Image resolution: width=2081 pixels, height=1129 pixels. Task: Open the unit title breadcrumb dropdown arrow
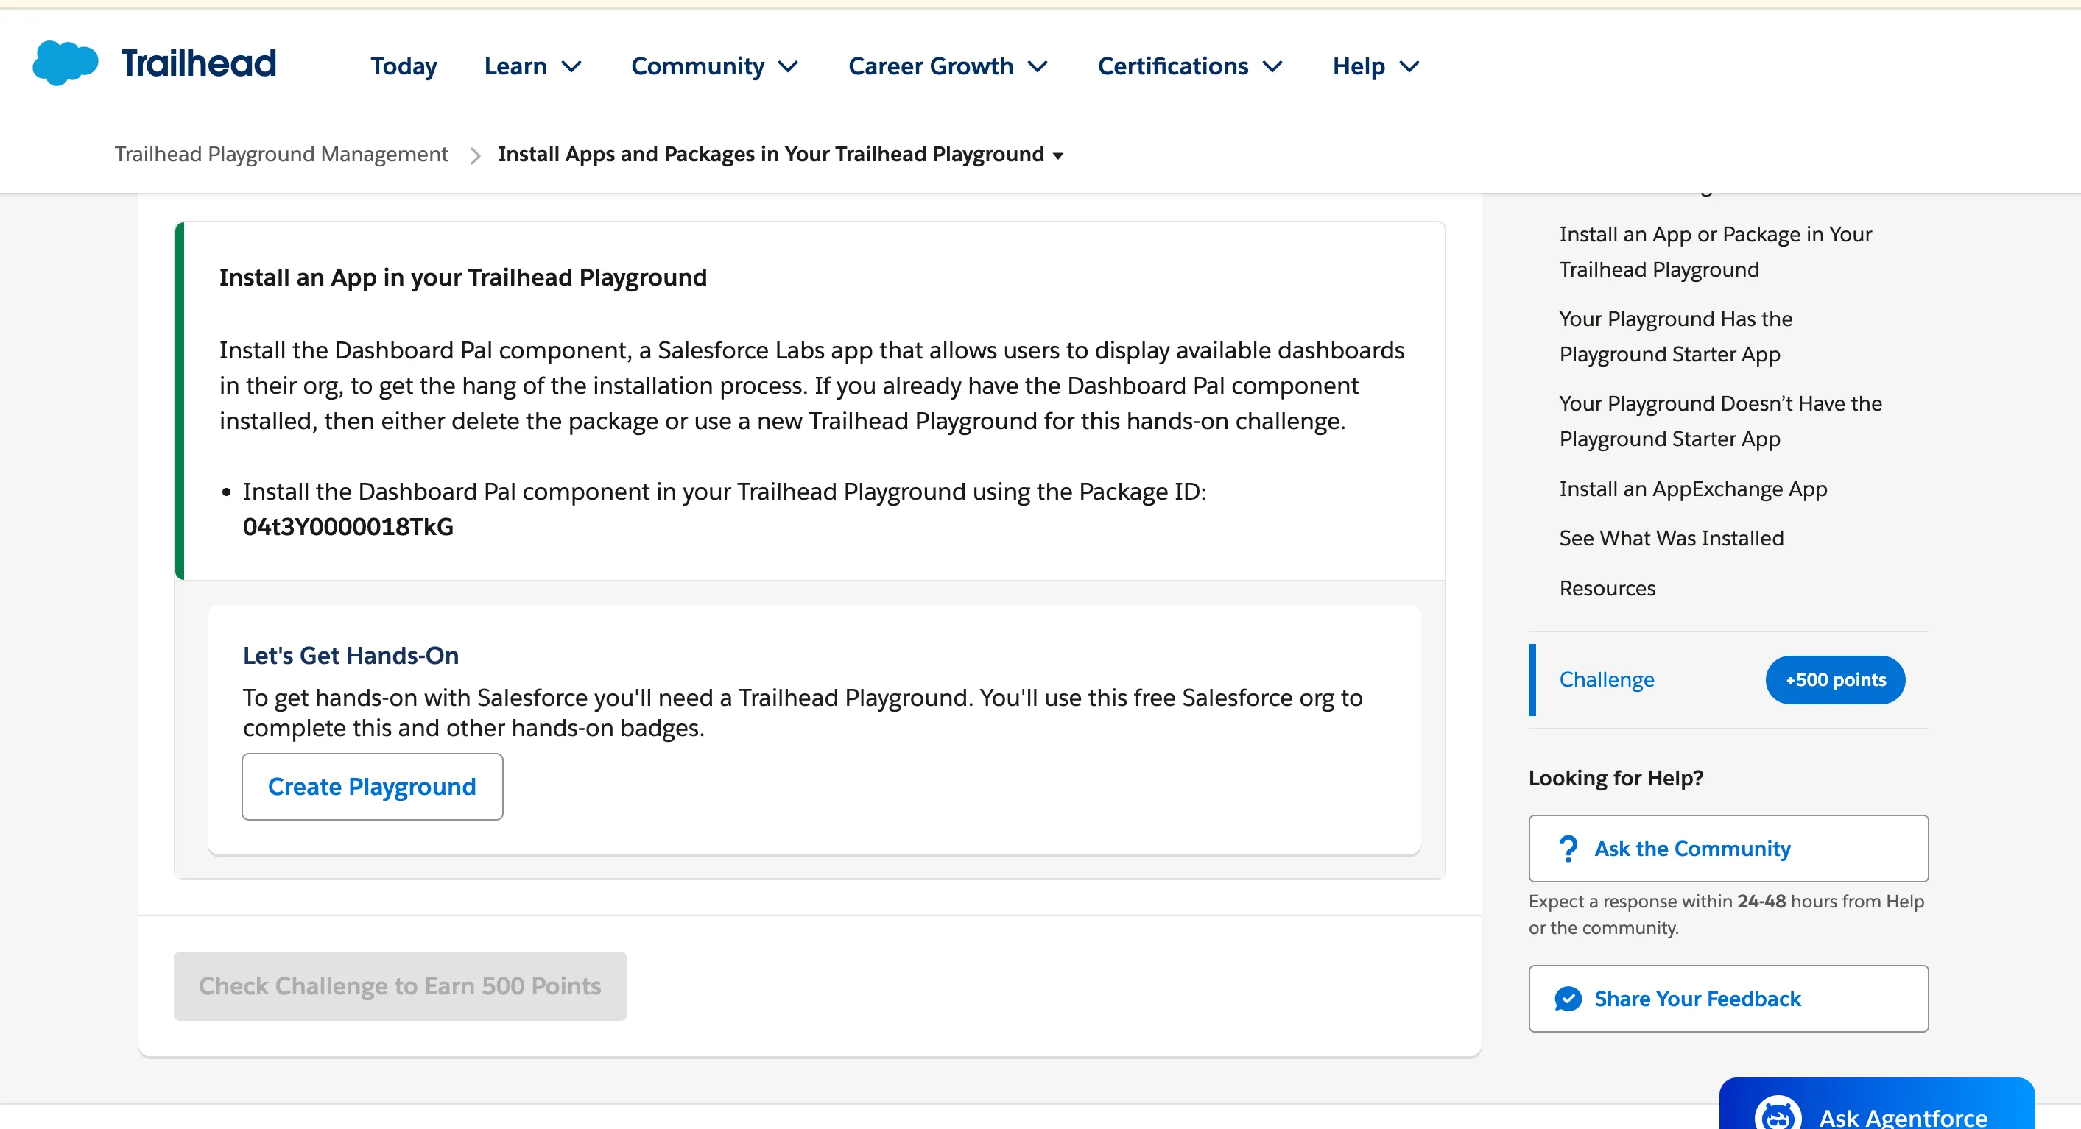1057,156
